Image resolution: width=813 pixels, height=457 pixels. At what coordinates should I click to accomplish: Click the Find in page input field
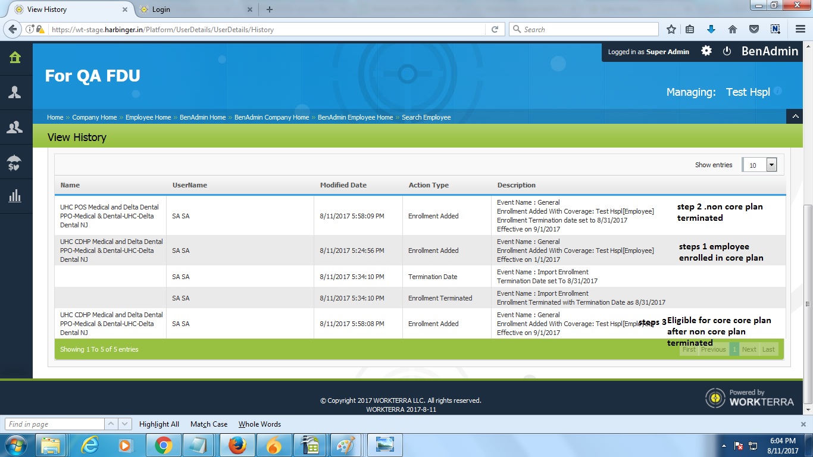(x=55, y=424)
